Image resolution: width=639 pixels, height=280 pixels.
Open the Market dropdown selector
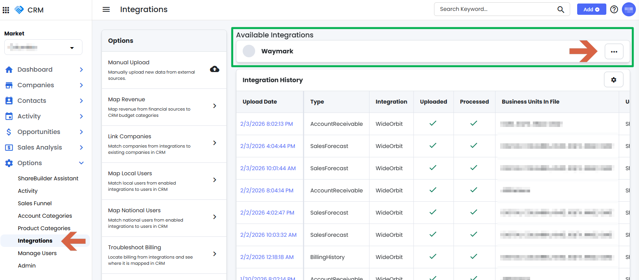tap(43, 48)
